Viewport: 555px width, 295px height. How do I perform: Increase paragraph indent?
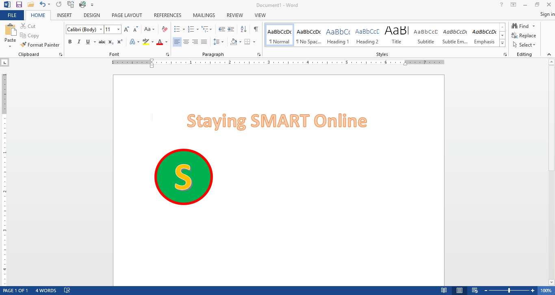click(x=231, y=30)
